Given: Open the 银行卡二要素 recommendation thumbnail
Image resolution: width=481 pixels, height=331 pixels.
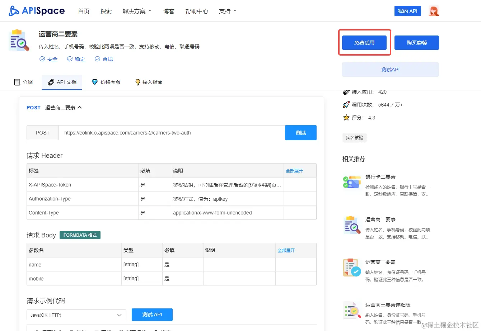Looking at the screenshot, I should pyautogui.click(x=352, y=182).
